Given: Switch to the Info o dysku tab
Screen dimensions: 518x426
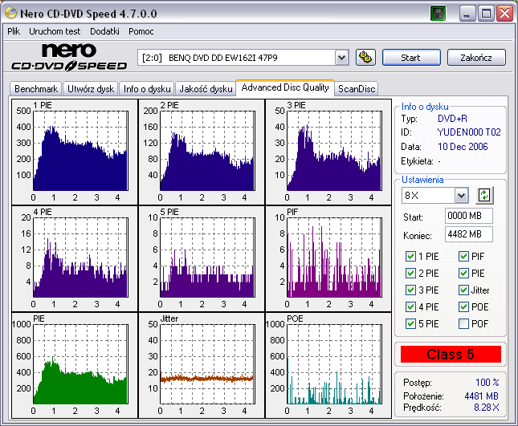Looking at the screenshot, I should click(147, 89).
